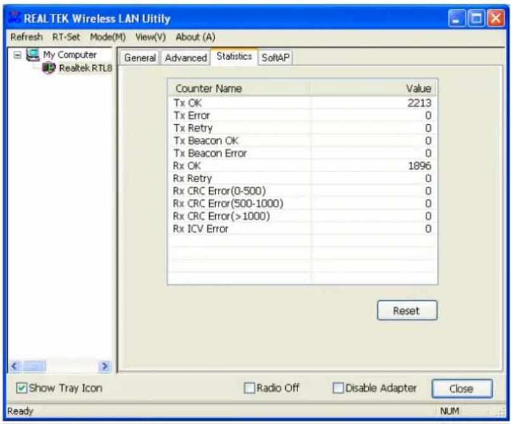Select the Realtek RTL8 adapter icon
This screenshot has width=511, height=424.
(49, 68)
